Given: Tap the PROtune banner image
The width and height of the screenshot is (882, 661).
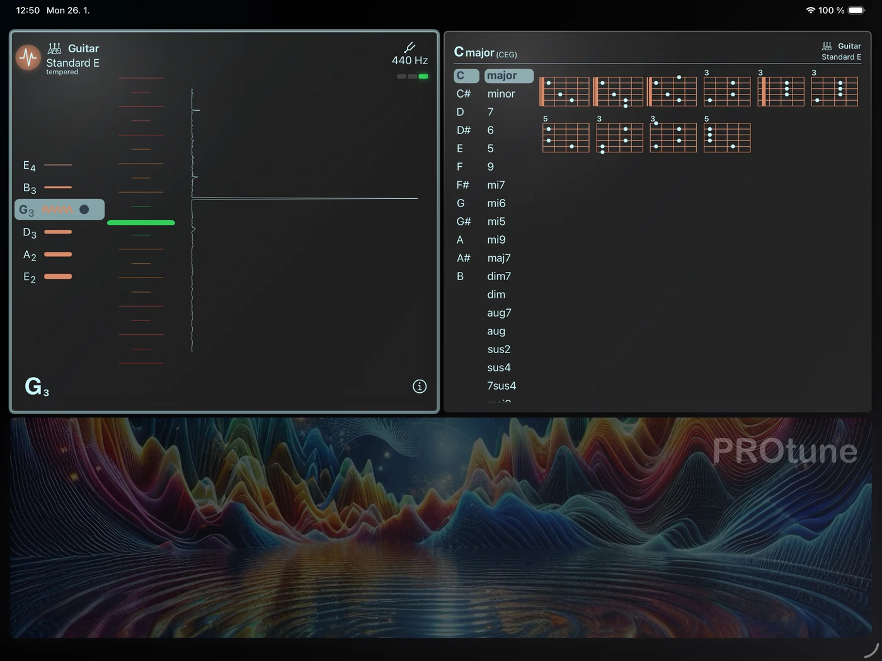Looking at the screenshot, I should click(441, 528).
